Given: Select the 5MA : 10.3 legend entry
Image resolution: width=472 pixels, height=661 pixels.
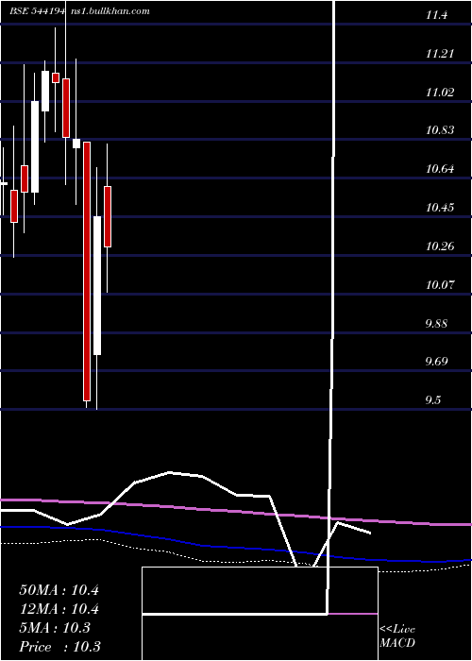Looking at the screenshot, I should point(55,628).
